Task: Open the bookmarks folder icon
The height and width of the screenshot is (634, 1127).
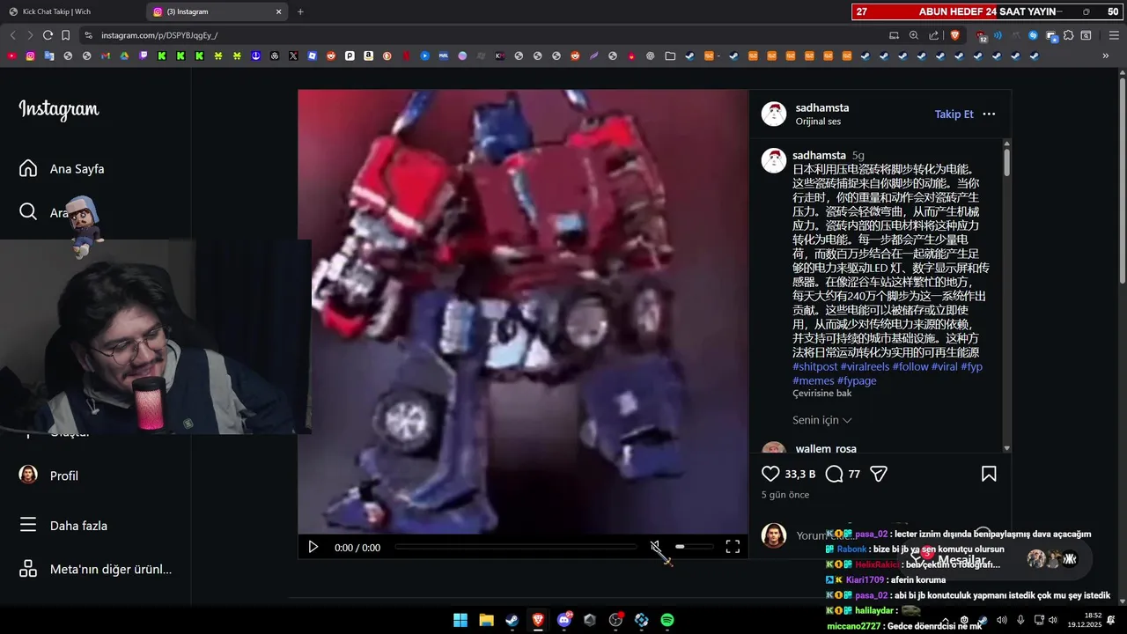Action: [670, 55]
